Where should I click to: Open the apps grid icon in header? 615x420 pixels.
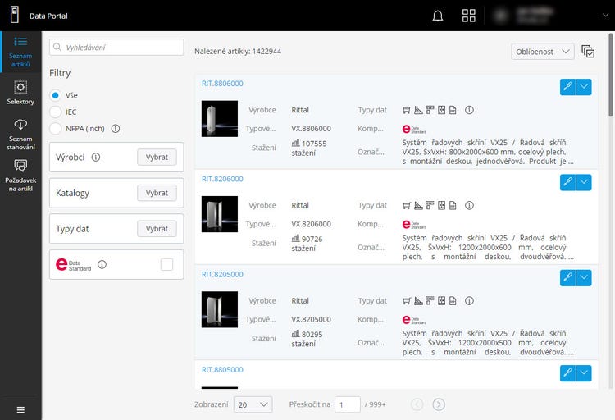(x=469, y=16)
